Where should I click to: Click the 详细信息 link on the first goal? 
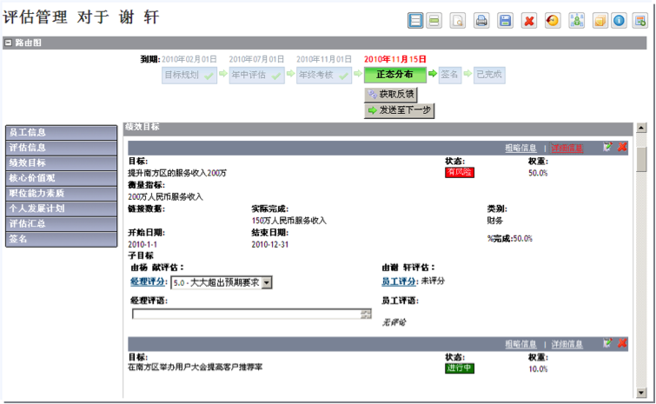pos(567,149)
